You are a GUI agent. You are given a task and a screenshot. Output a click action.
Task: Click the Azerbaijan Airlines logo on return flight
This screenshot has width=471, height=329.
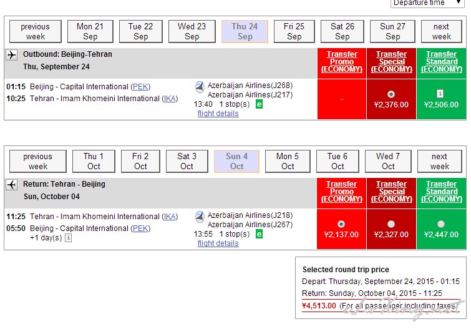click(x=200, y=217)
